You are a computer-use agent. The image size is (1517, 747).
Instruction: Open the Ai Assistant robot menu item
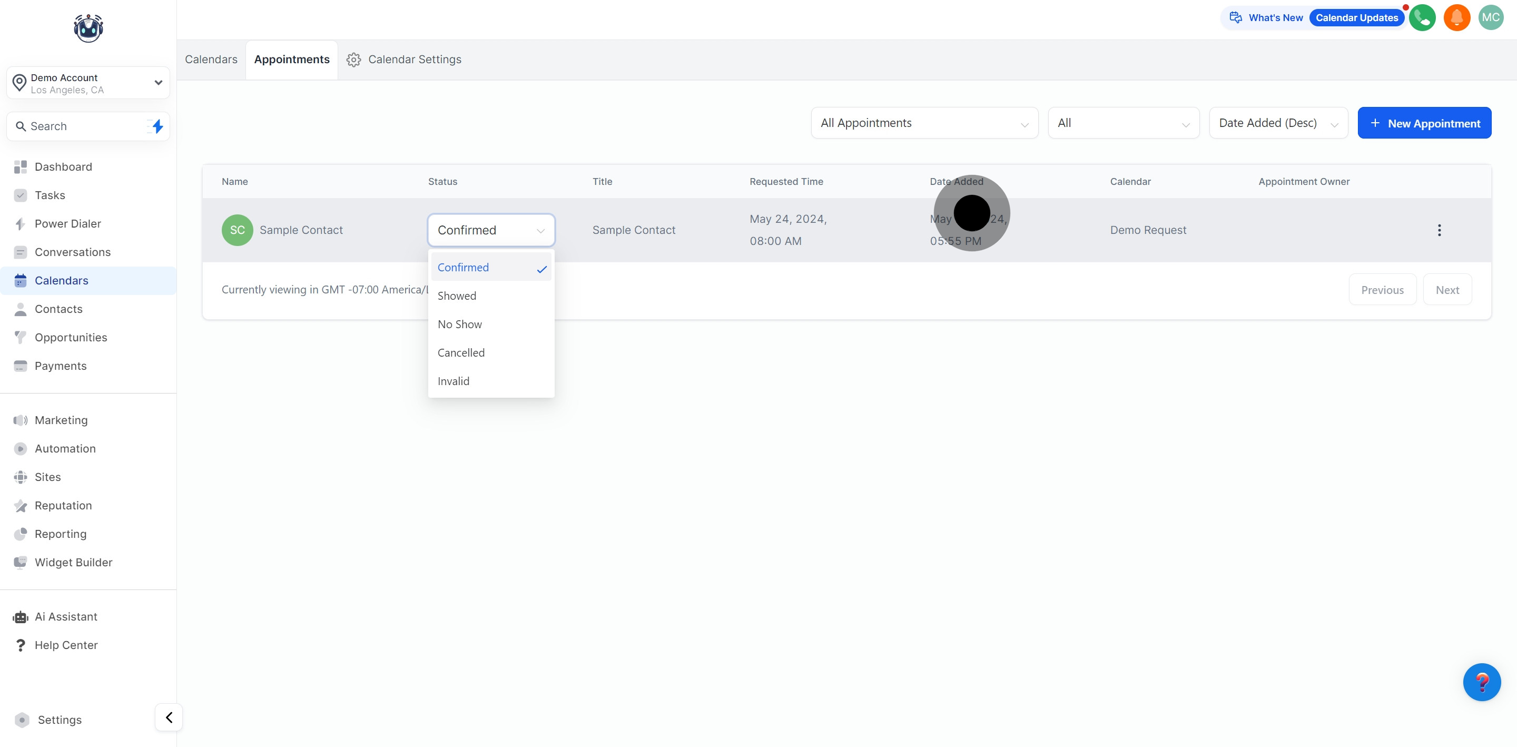65,617
